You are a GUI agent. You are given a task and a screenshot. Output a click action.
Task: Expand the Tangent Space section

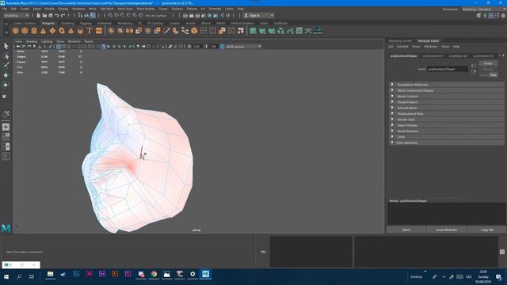(447, 102)
